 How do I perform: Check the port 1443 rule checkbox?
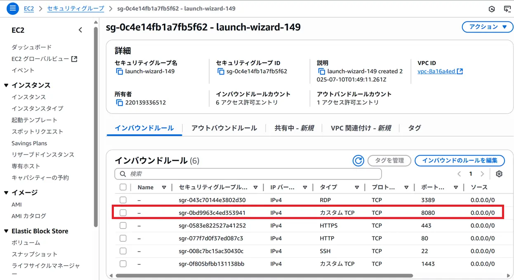(x=123, y=264)
